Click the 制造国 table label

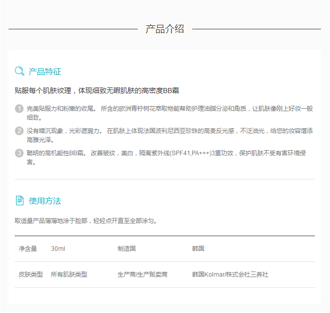click(x=127, y=249)
